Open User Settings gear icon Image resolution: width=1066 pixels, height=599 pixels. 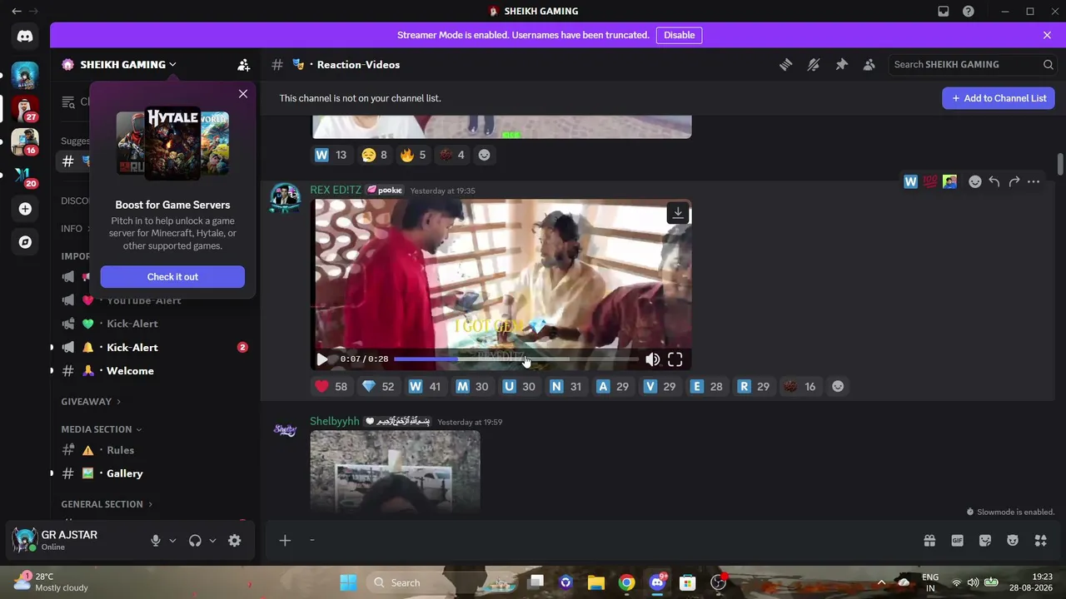click(235, 540)
